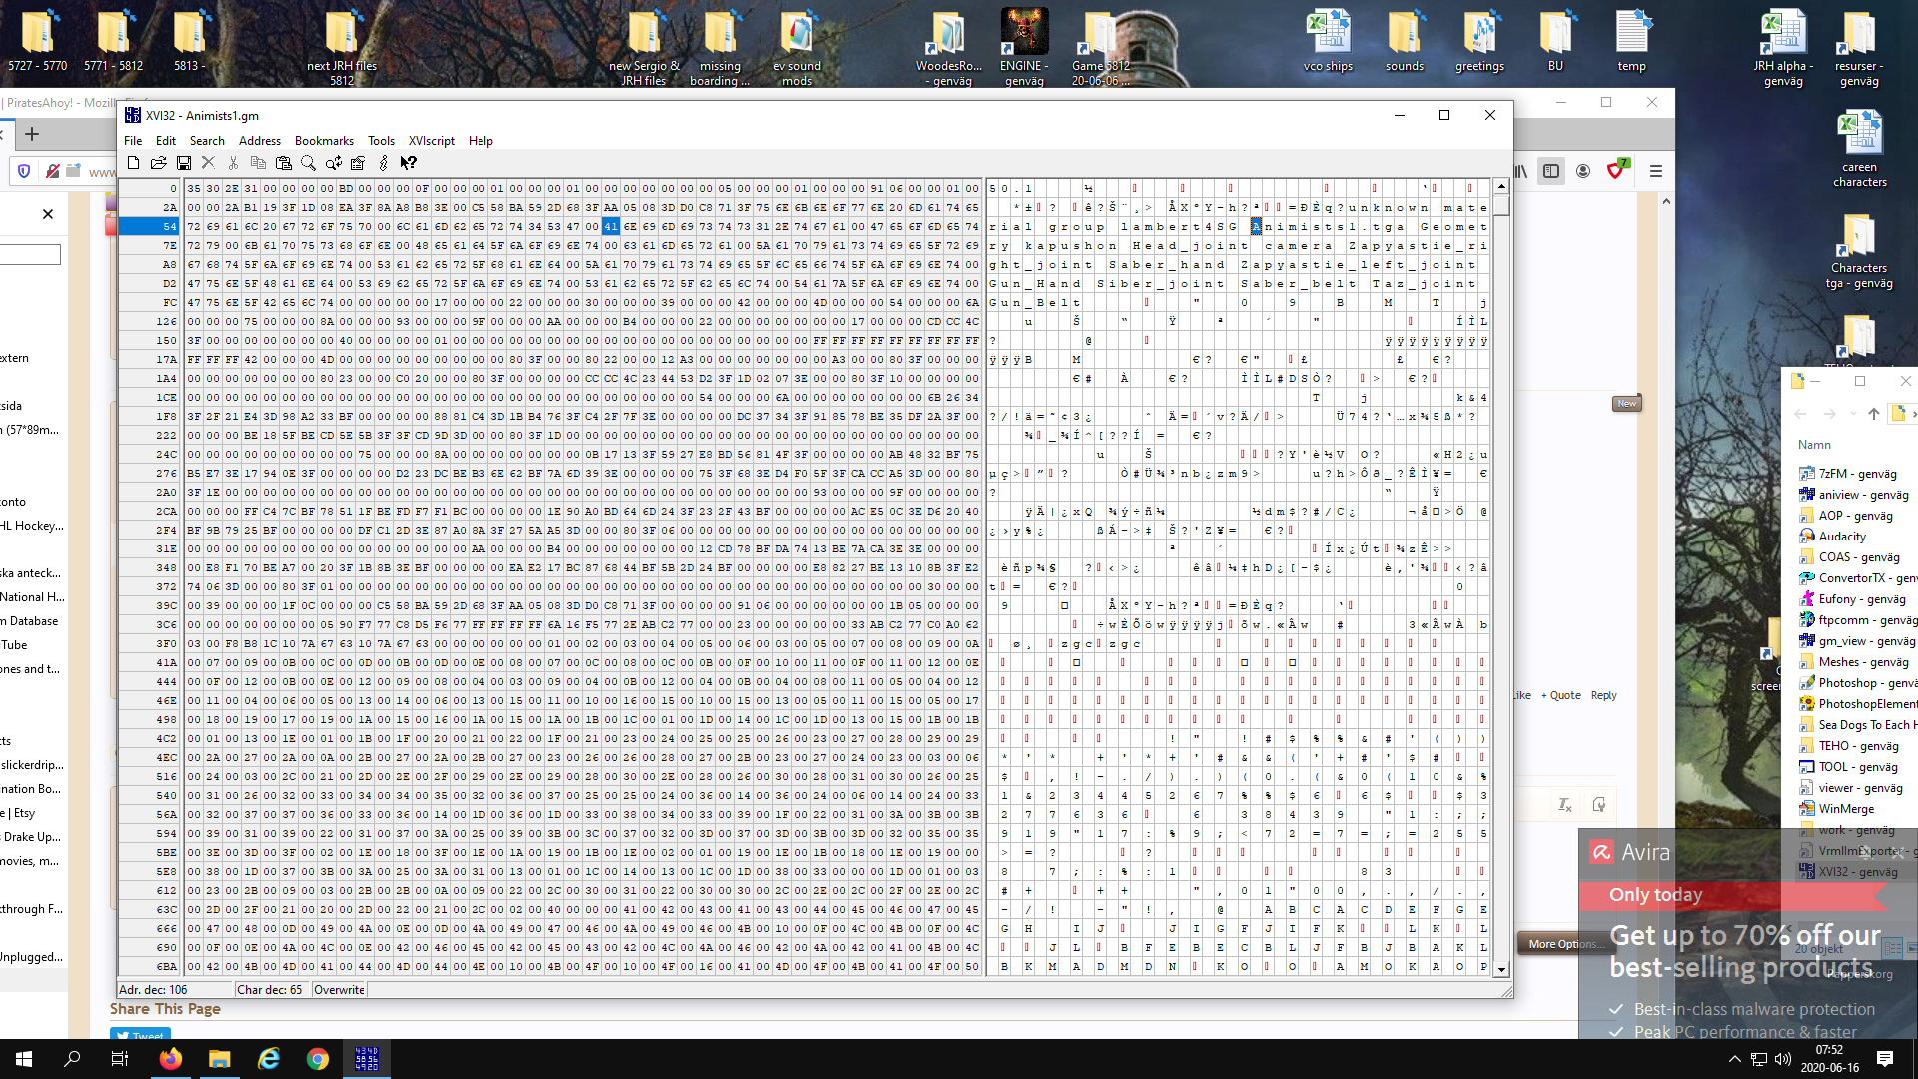This screenshot has width=1918, height=1079.
Task: Click the volume icon in system tray
Action: (x=1783, y=1059)
